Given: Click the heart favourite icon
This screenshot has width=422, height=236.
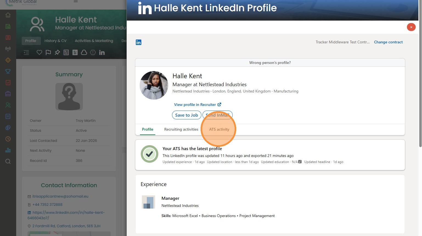Looking at the screenshot, I should (x=39, y=52).
